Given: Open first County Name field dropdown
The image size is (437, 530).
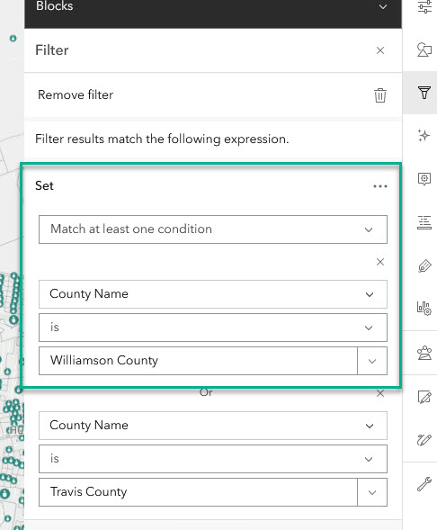Looking at the screenshot, I should click(x=213, y=294).
